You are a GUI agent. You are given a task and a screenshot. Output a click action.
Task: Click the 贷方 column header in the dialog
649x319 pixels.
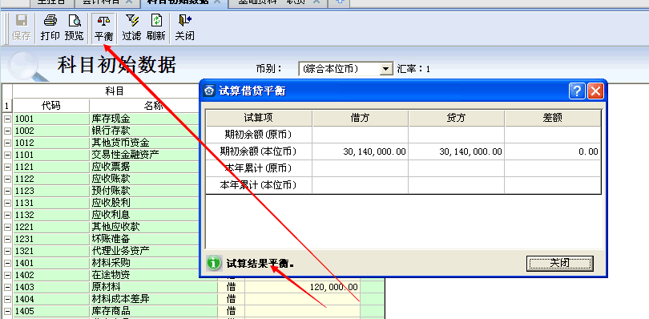[x=456, y=118]
